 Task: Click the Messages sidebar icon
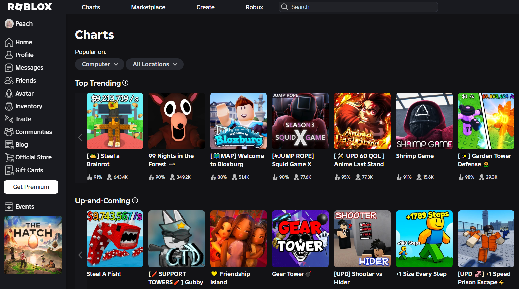pos(9,68)
